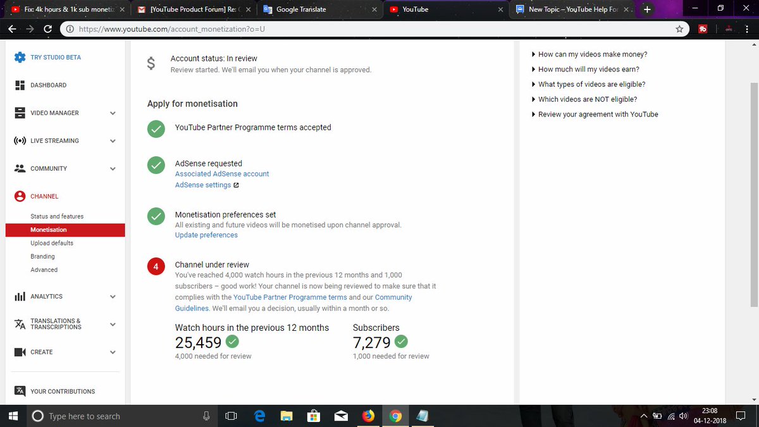
Task: Open the Windows Start menu
Action: pos(13,416)
